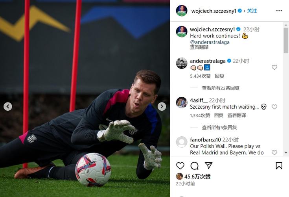Save post with the bookmark icon
The width and height of the screenshot is (289, 197).
point(279,165)
